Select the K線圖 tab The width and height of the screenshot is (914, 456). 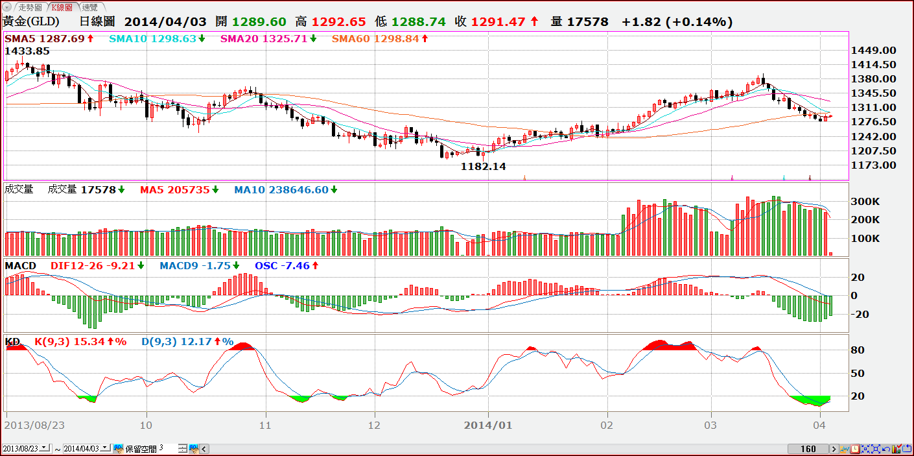click(62, 7)
